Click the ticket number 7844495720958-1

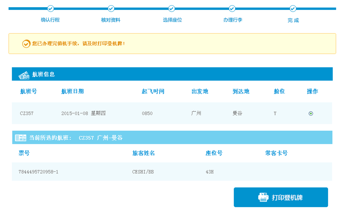[x=38, y=172]
